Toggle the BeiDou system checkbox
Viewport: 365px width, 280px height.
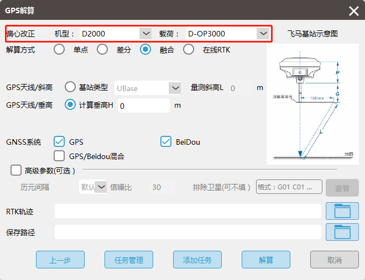(166, 141)
